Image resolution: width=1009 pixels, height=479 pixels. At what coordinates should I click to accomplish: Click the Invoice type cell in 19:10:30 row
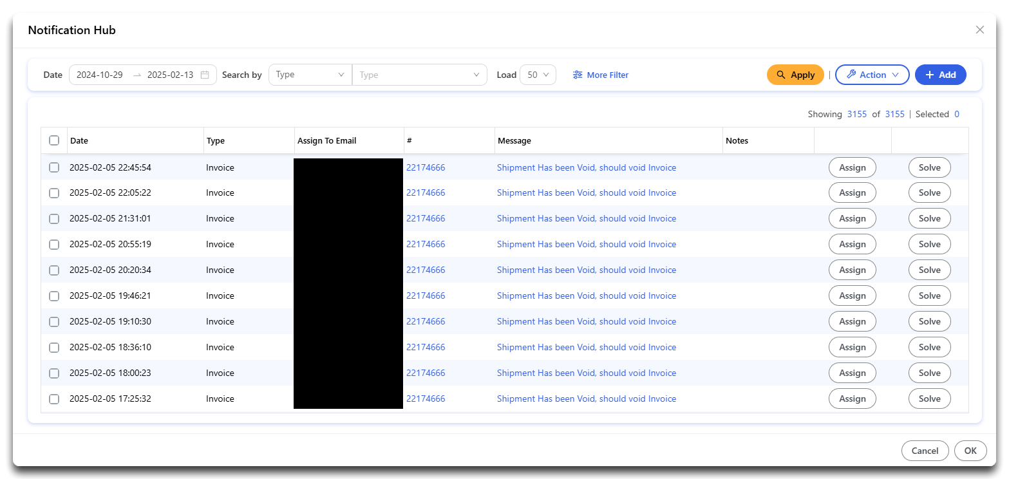tap(220, 321)
